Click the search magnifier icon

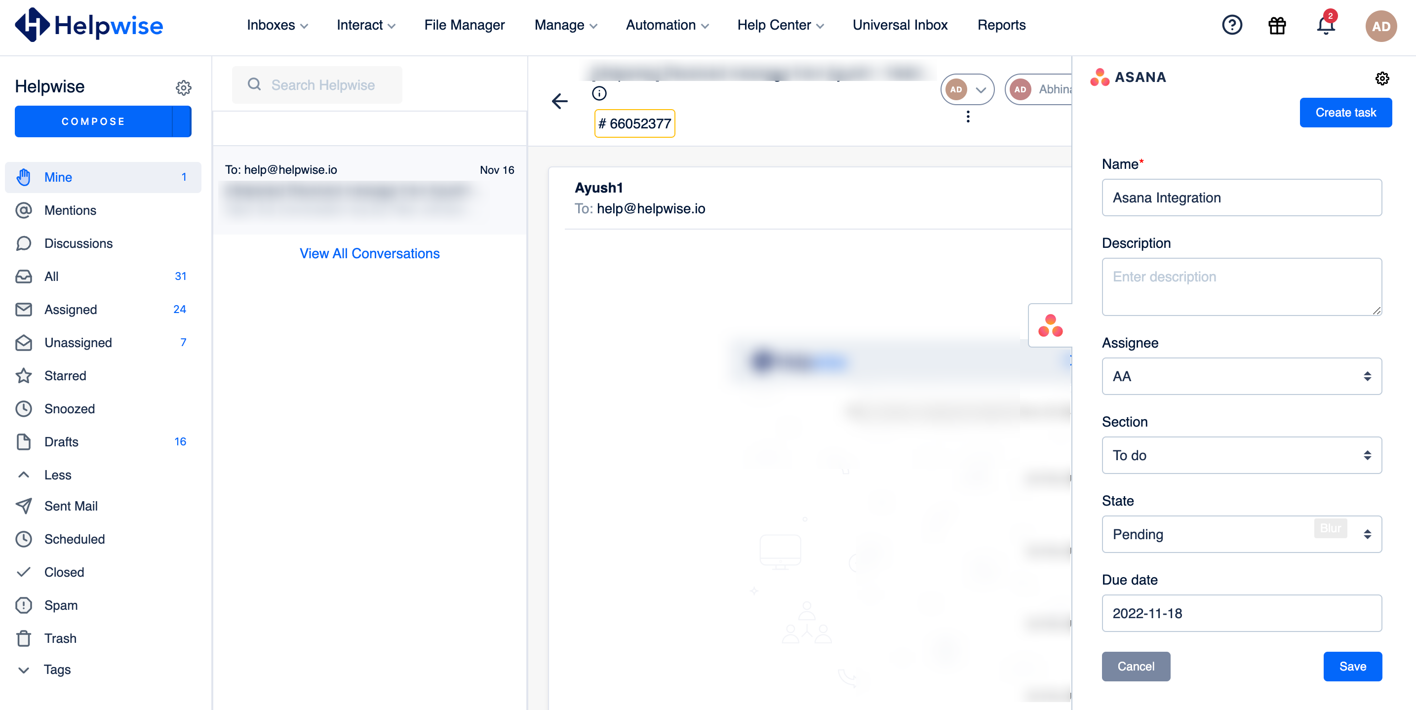pos(254,84)
